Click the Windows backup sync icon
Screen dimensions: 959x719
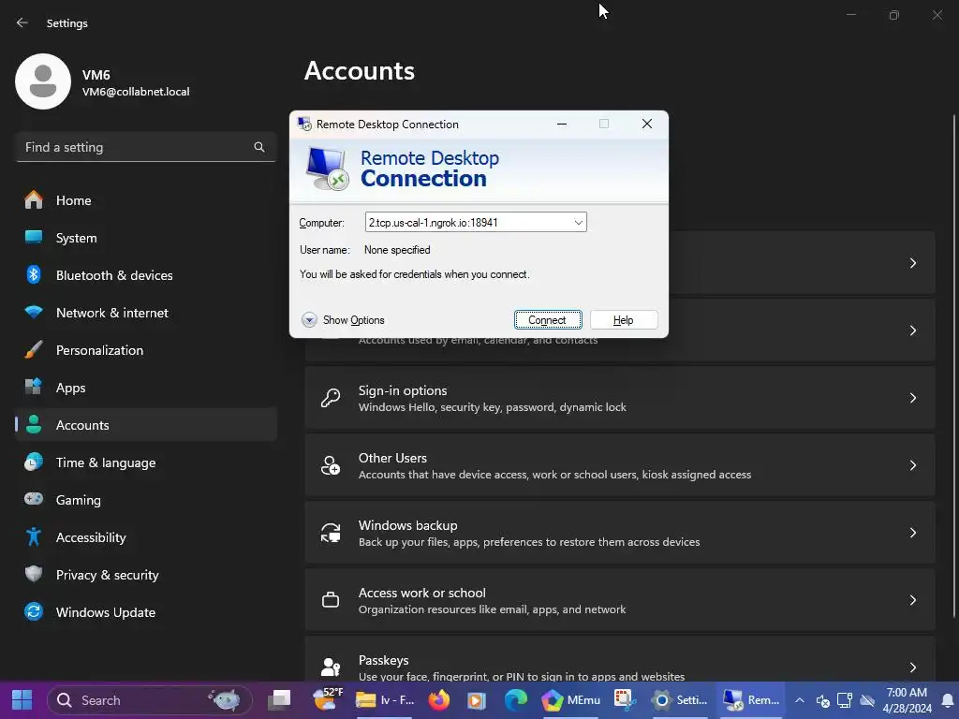coord(331,533)
